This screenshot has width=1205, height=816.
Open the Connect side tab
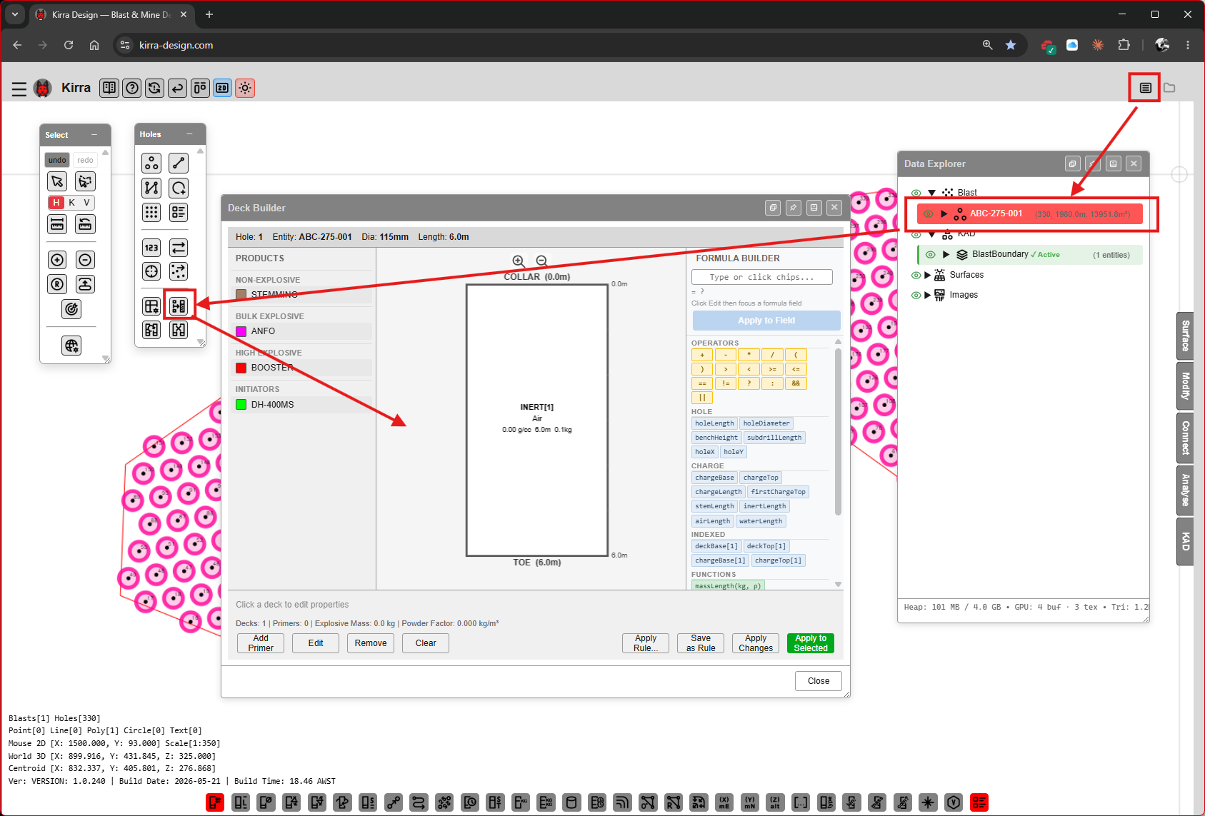click(x=1185, y=438)
